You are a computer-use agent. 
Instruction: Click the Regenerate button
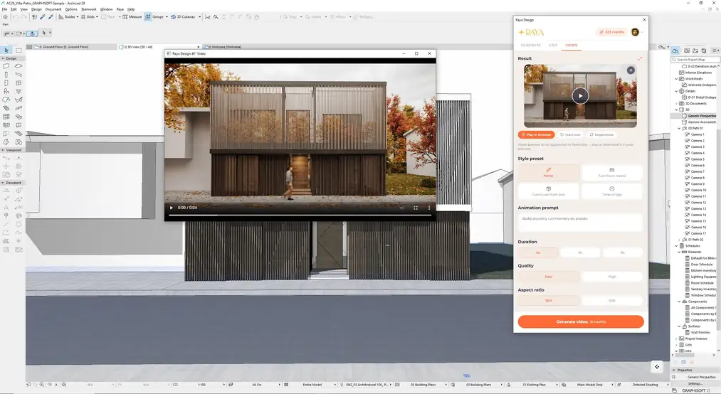(601, 134)
